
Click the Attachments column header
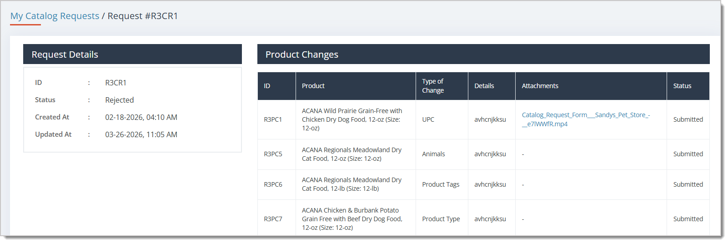[x=591, y=86]
